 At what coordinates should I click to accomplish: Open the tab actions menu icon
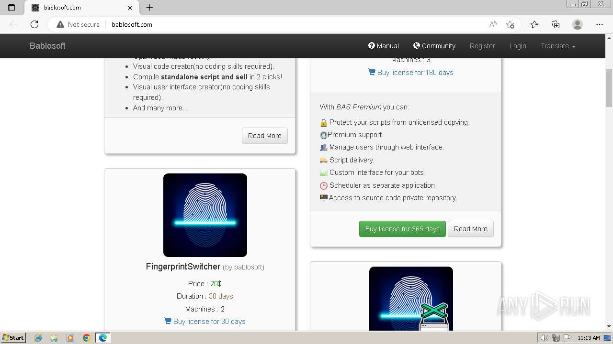pyautogui.click(x=11, y=8)
